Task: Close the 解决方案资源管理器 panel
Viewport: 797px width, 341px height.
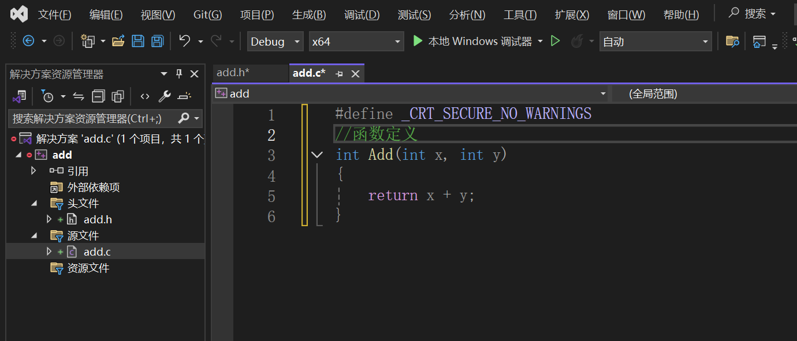Action: click(195, 74)
